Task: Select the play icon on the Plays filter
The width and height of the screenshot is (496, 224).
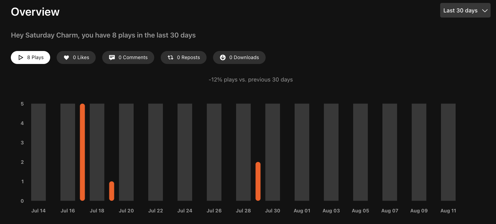Action: pos(20,57)
